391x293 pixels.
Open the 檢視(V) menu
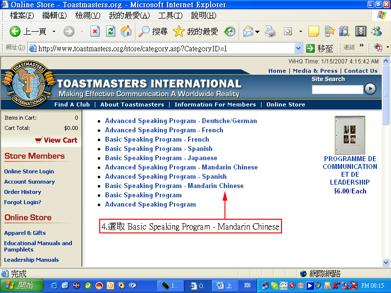[x=88, y=16]
